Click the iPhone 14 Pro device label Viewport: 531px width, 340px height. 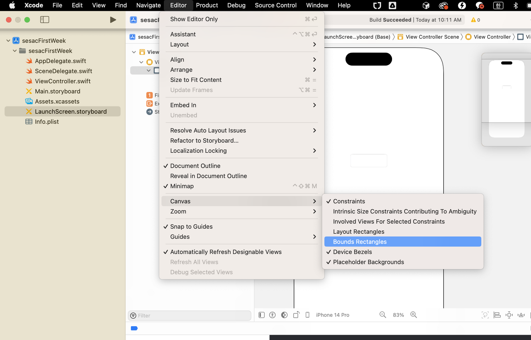click(x=333, y=315)
